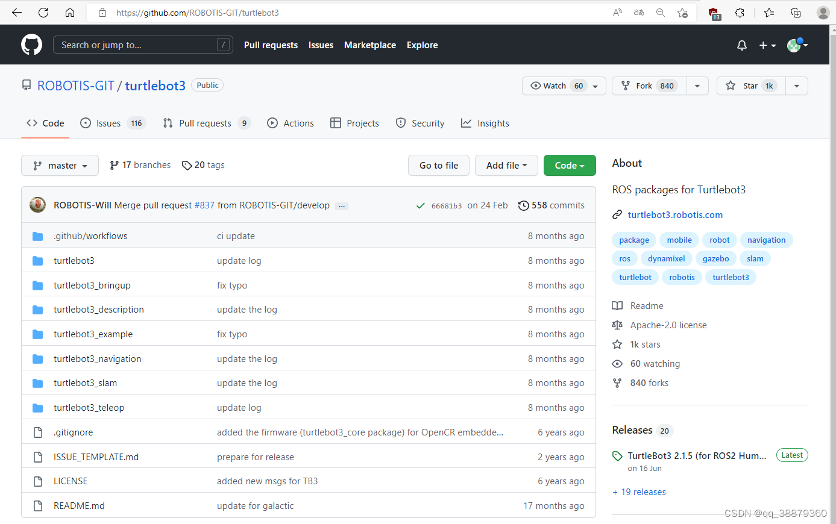Open the master branch dropdown
This screenshot has height=524, width=836.
[x=60, y=166]
